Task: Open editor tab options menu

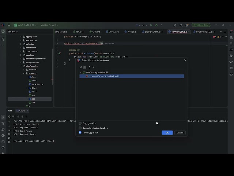Action: [225, 32]
